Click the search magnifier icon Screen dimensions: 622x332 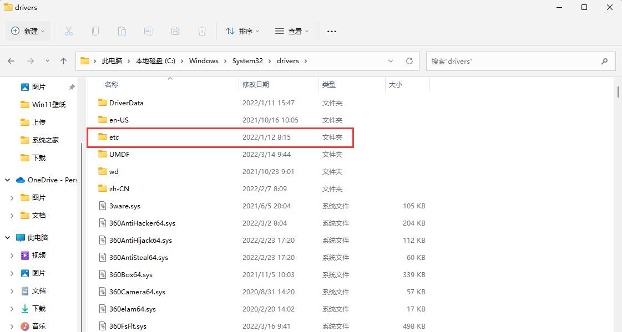[604, 61]
